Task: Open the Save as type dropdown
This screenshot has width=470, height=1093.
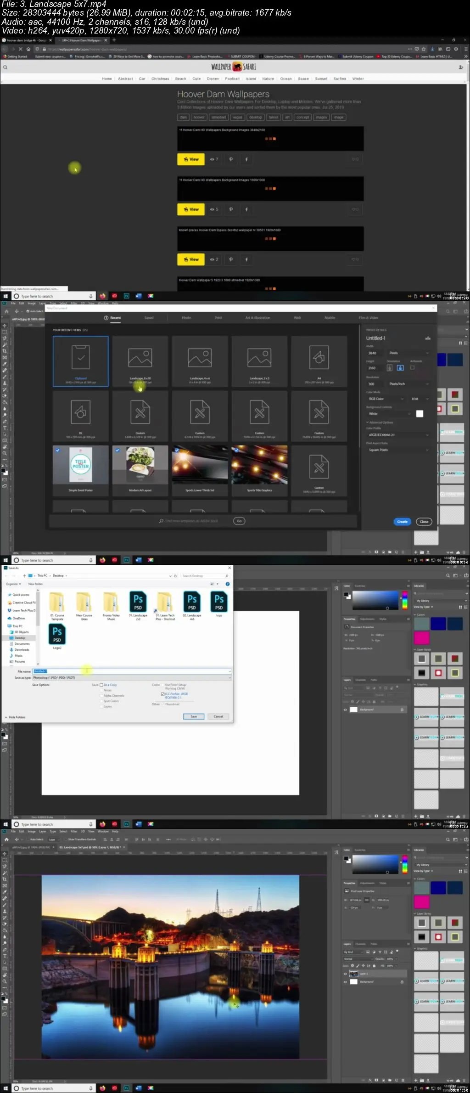Action: click(x=132, y=678)
